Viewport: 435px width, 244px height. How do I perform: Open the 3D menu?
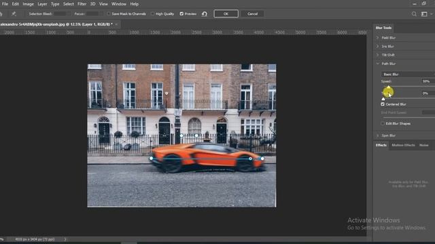[x=92, y=4]
